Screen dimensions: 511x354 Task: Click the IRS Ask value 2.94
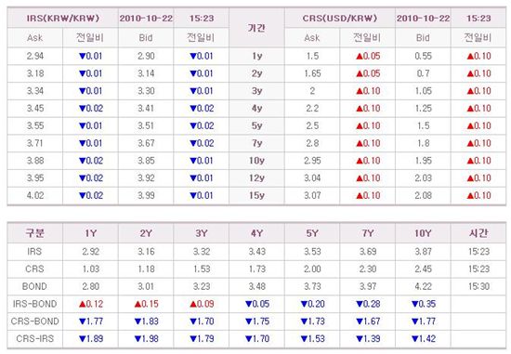35,56
